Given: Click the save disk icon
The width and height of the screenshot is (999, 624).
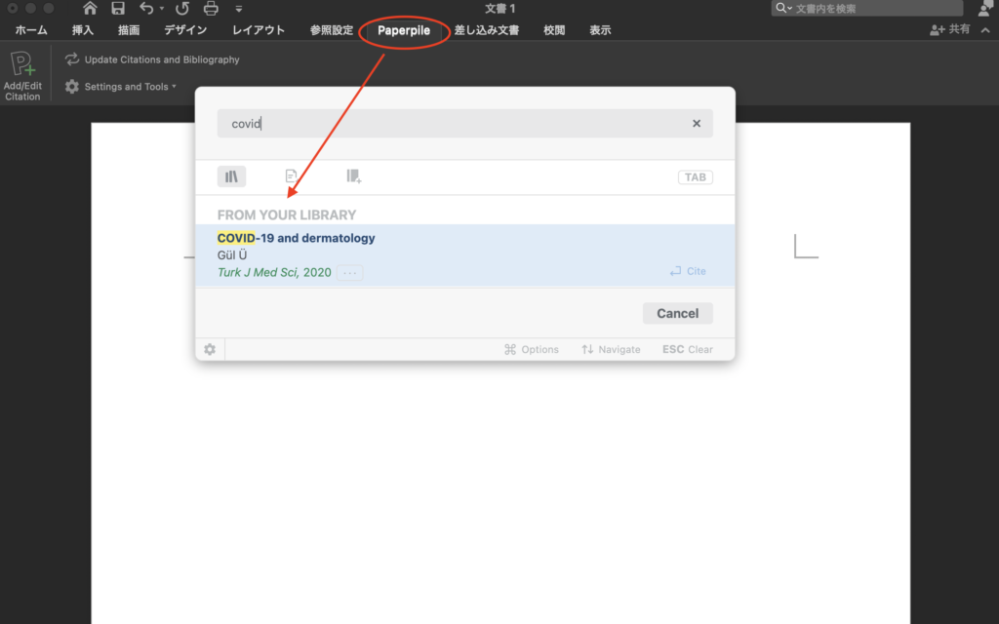Looking at the screenshot, I should (x=118, y=8).
